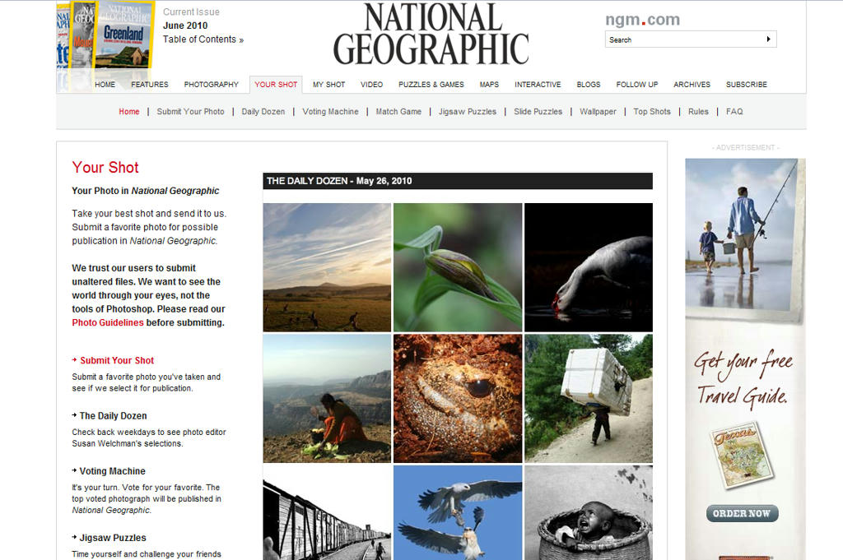This screenshot has height=560, width=843.
Task: Open the FAQ sub-menu link
Action: 734,112
